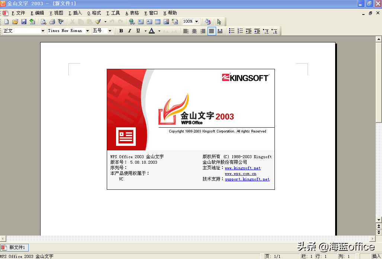Click the print preview magnifier icon
Viewport: 382px width, 259px height.
44,22
